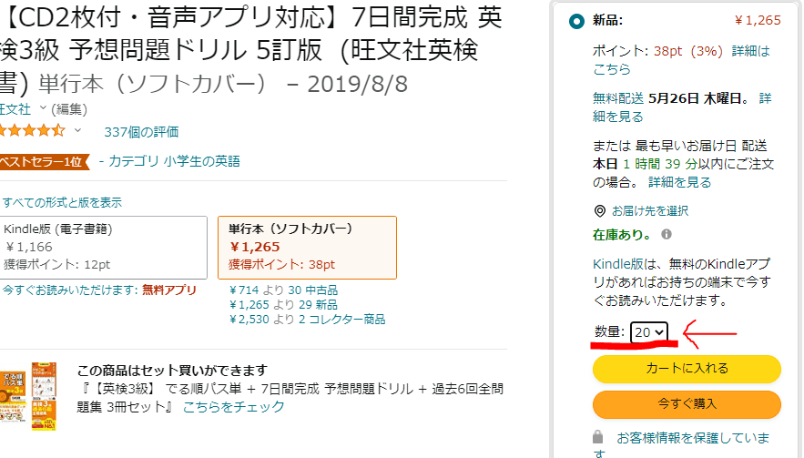804x458 pixels.
Task: Open 337個の評価 reviews link
Action: coord(141,132)
